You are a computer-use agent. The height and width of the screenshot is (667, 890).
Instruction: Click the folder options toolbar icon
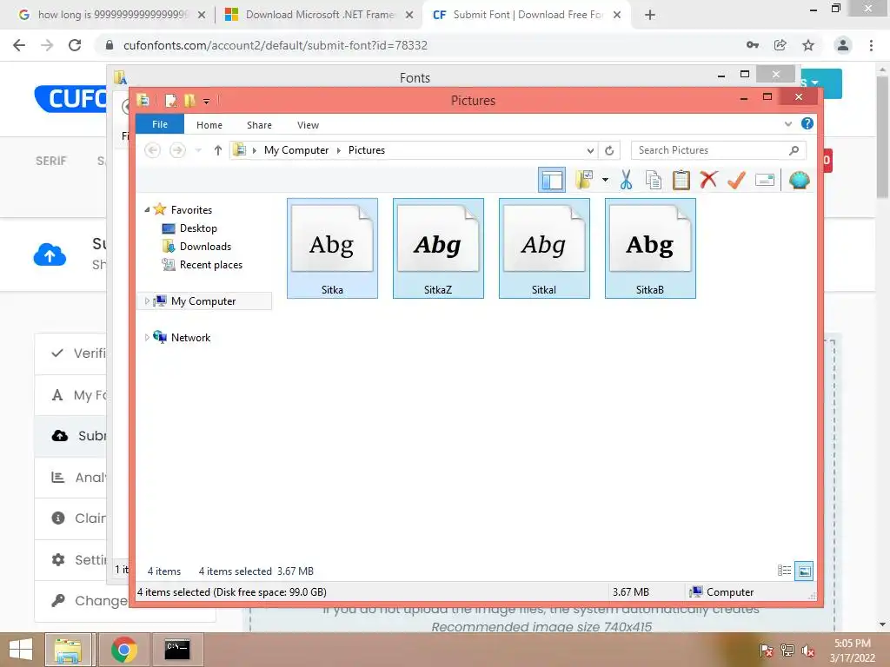pos(583,180)
